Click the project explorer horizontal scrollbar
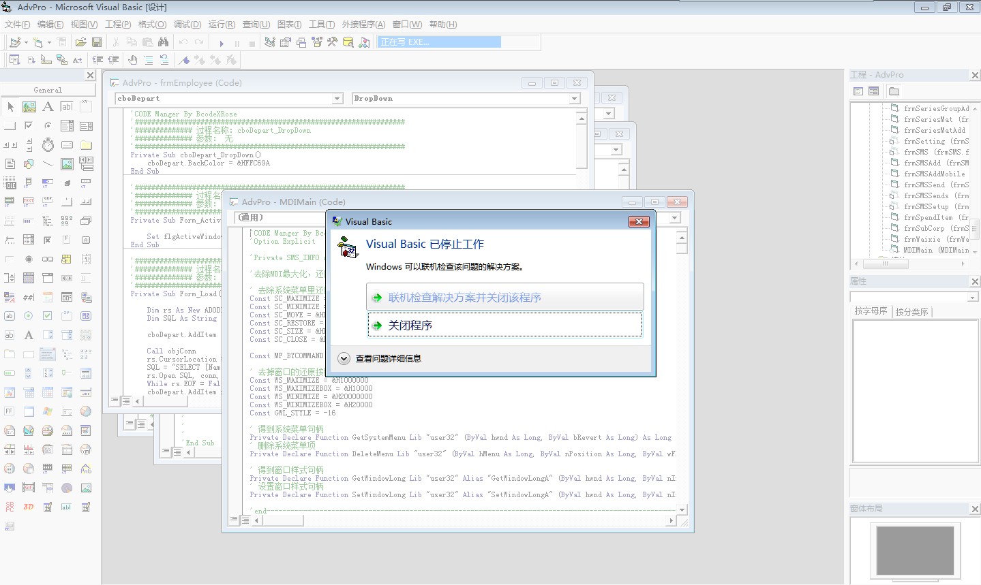 [909, 264]
